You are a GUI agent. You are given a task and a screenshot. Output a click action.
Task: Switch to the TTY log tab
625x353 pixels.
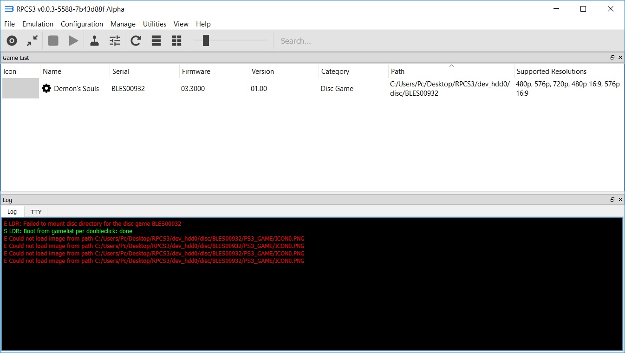click(x=36, y=212)
